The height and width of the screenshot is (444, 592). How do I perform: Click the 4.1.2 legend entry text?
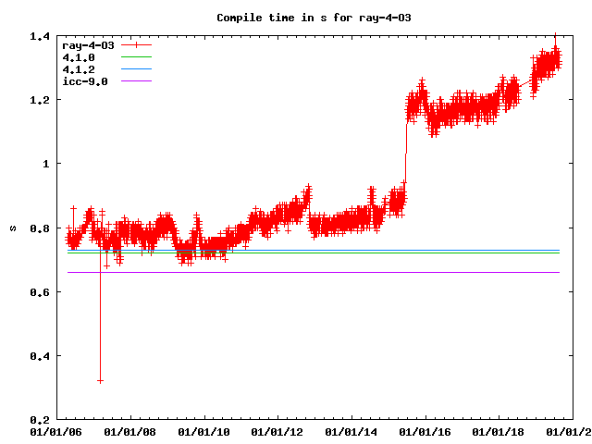click(x=78, y=68)
